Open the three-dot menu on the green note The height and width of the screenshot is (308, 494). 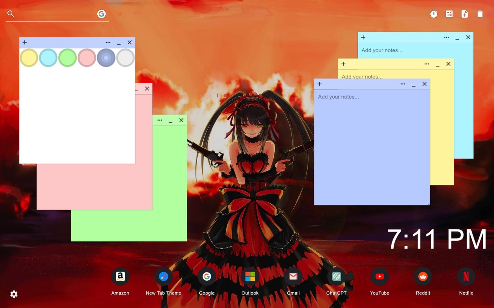point(160,120)
